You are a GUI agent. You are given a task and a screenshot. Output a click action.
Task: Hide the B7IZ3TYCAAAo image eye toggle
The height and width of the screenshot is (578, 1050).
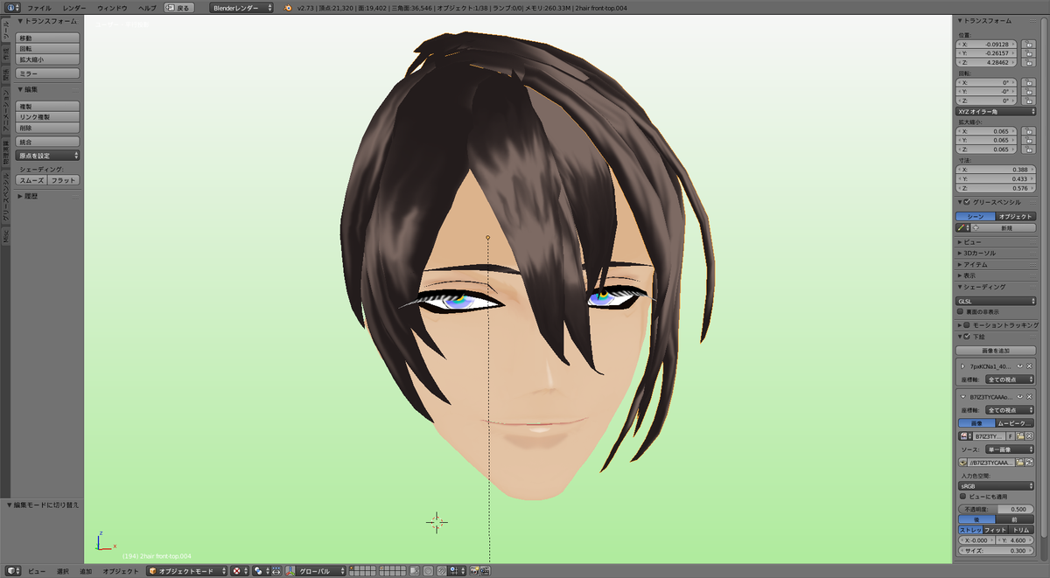pyautogui.click(x=1019, y=397)
